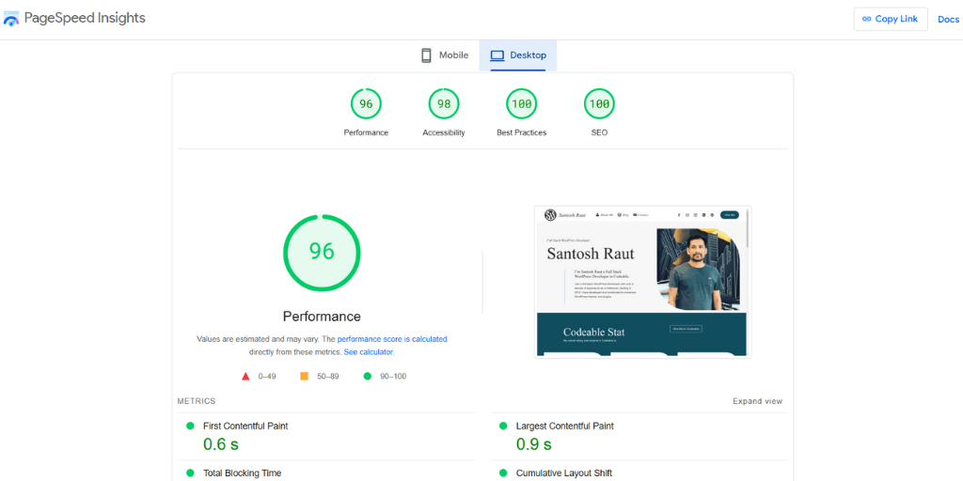Click the 0.9 s value
The width and height of the screenshot is (963, 481).
pos(534,444)
